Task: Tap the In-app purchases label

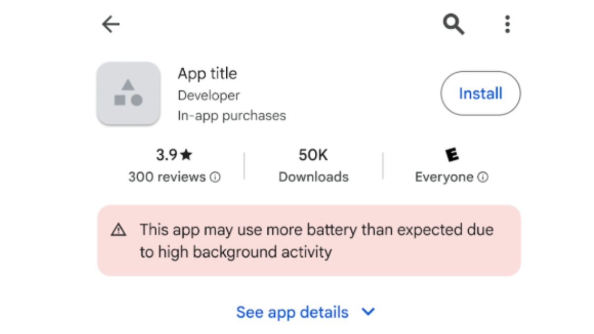Action: point(232,116)
